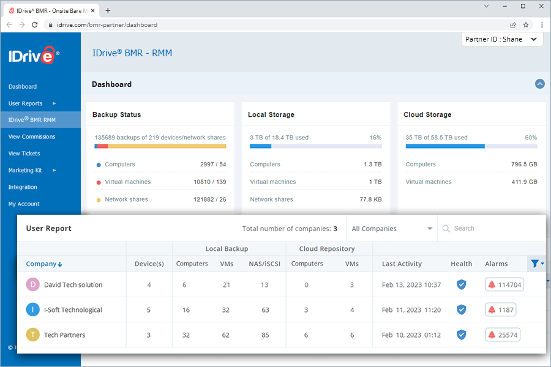
Task: Click the IDrive logo in the sidebar
Action: click(34, 55)
